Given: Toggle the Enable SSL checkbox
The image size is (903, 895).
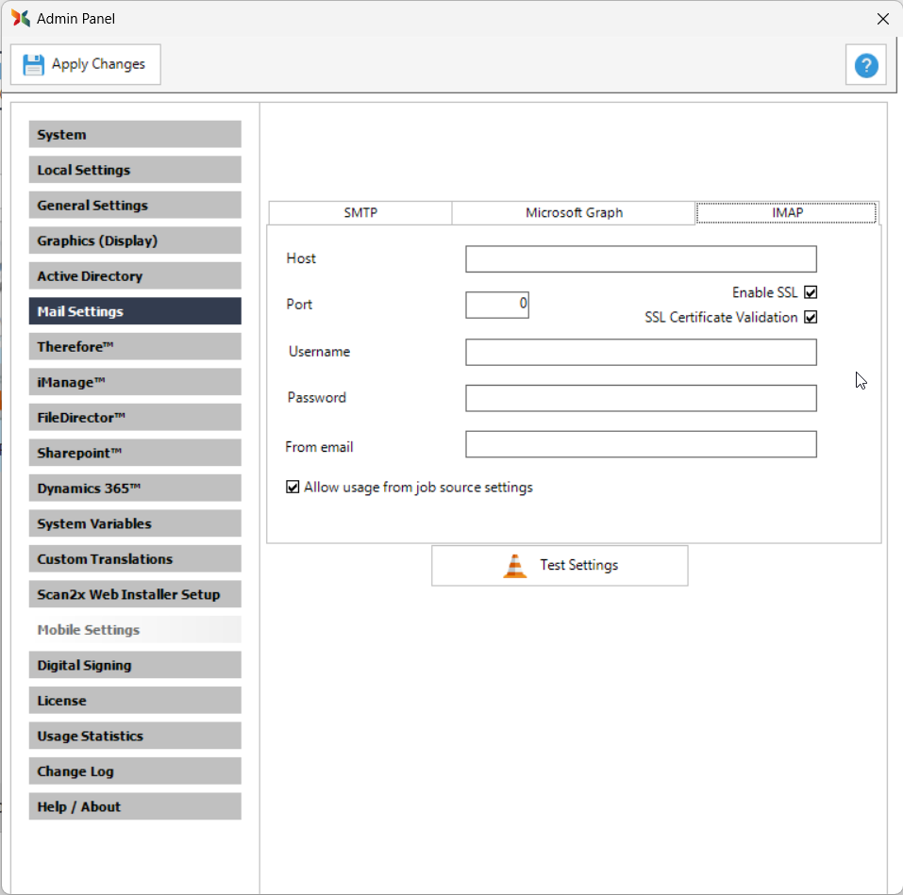Looking at the screenshot, I should click(x=811, y=293).
